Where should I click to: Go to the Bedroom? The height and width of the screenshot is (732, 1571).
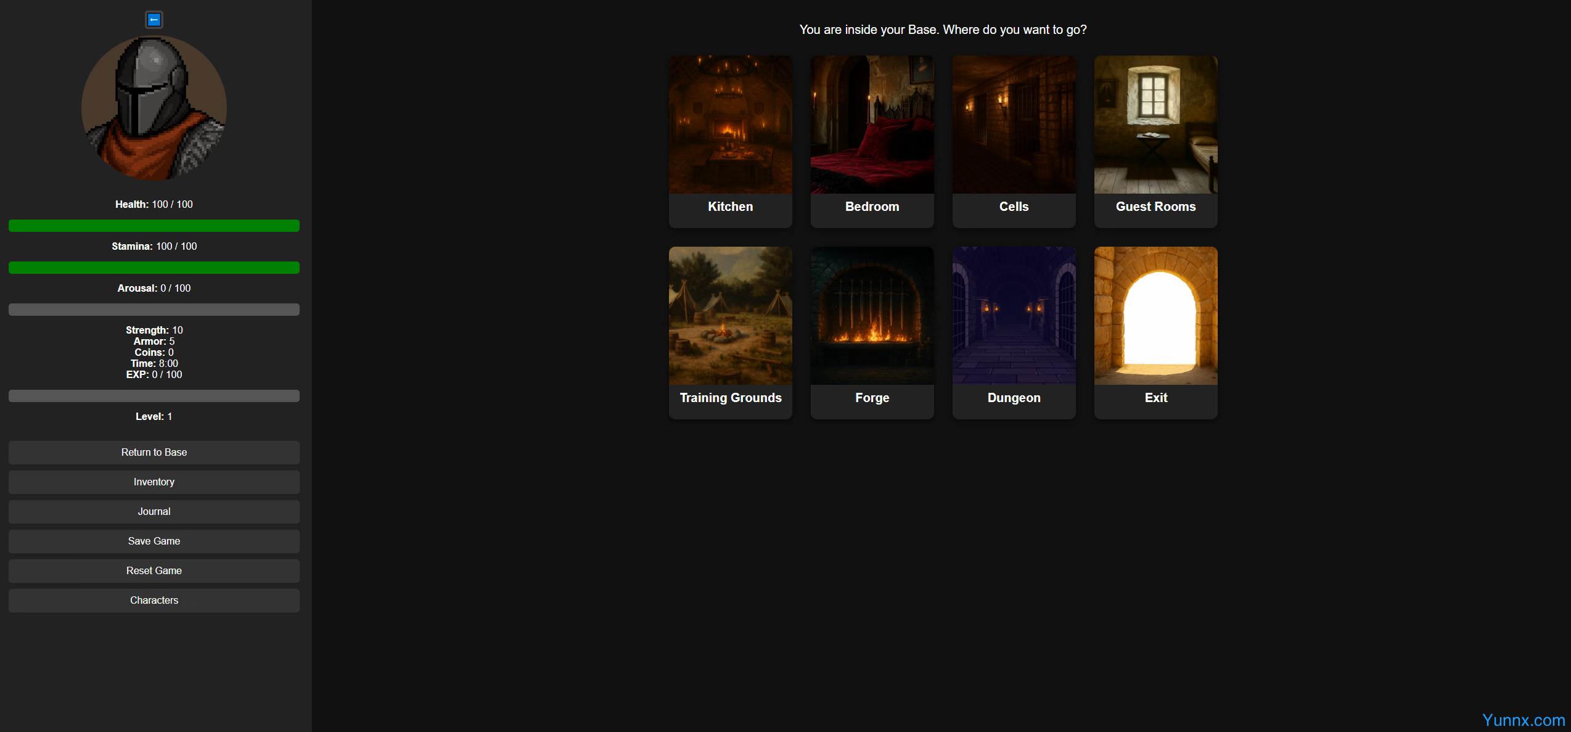872,141
